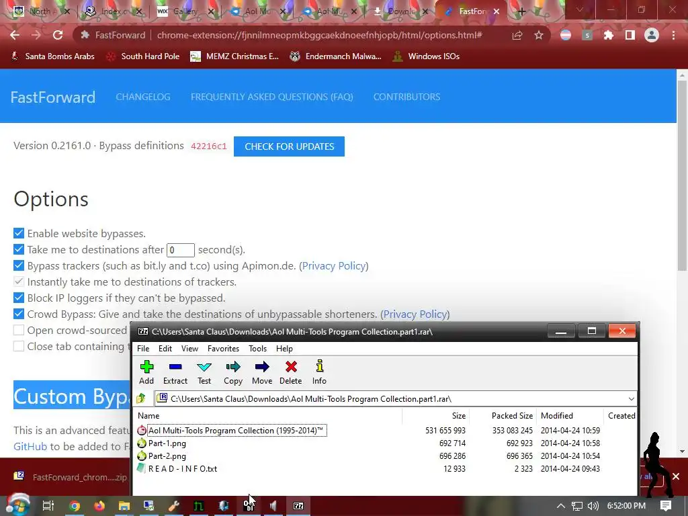This screenshot has width=688, height=516.
Task: Expand the 7-Zip address path dropdown
Action: pyautogui.click(x=631, y=398)
